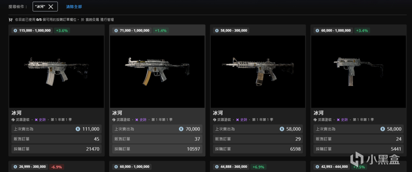The height and width of the screenshot is (172, 412).
Task: Click the 武器塗裝 icon in the card with 45 sell orders
Action: (13, 120)
